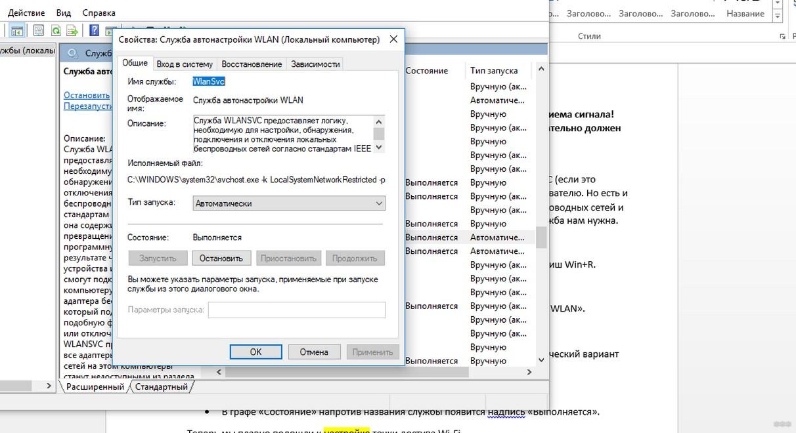Switch to the Зависимости tab
The width and height of the screenshot is (796, 433).
tap(315, 64)
